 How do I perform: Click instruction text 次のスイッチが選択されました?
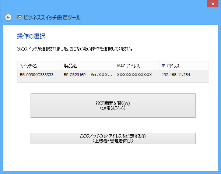43,49
